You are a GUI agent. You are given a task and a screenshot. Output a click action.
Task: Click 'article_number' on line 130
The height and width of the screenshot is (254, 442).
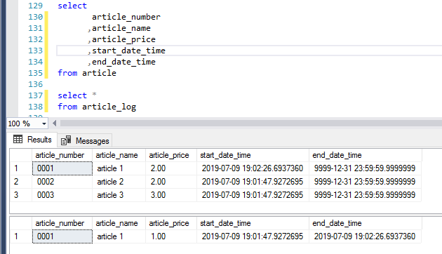pyautogui.click(x=126, y=18)
